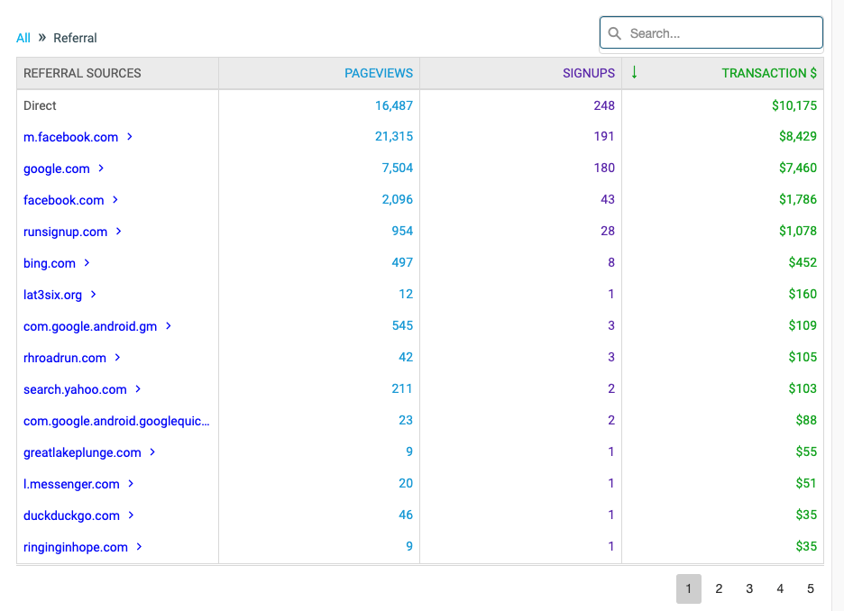The image size is (844, 611).
Task: Click the Referral breadcrumb text
Action: point(75,38)
